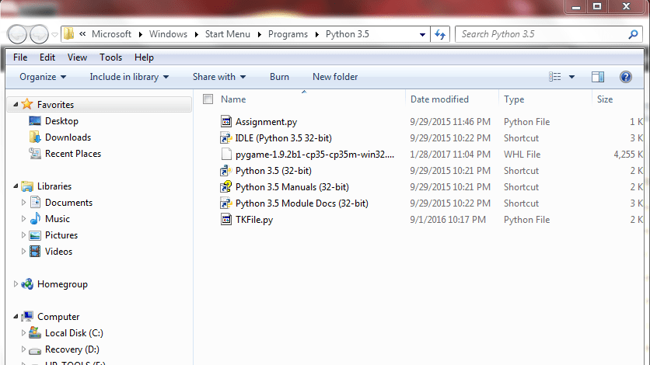Screen dimensions: 650x365
Task: Click the New folder button
Action: (335, 77)
